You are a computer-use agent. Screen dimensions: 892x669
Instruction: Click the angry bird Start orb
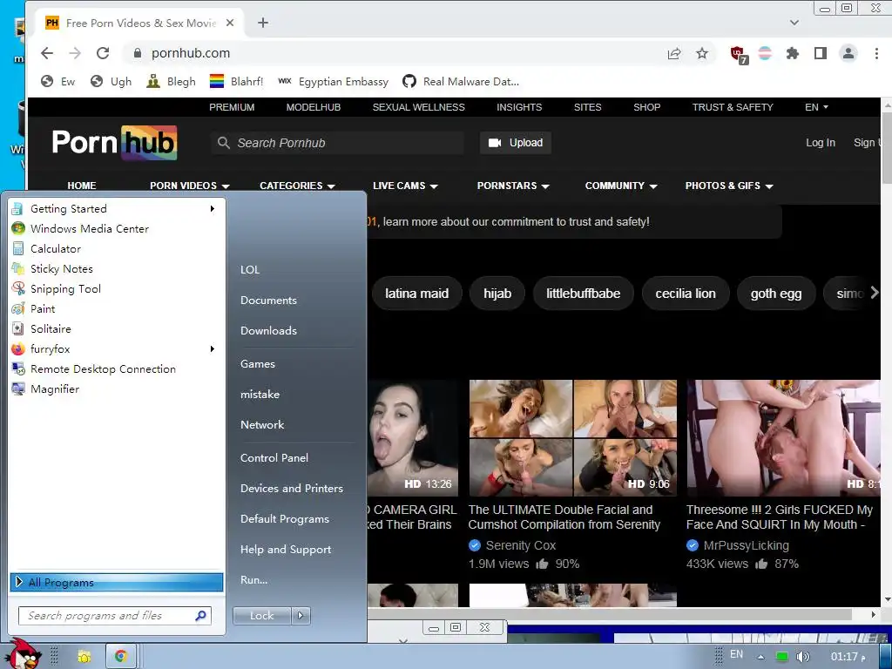click(23, 654)
